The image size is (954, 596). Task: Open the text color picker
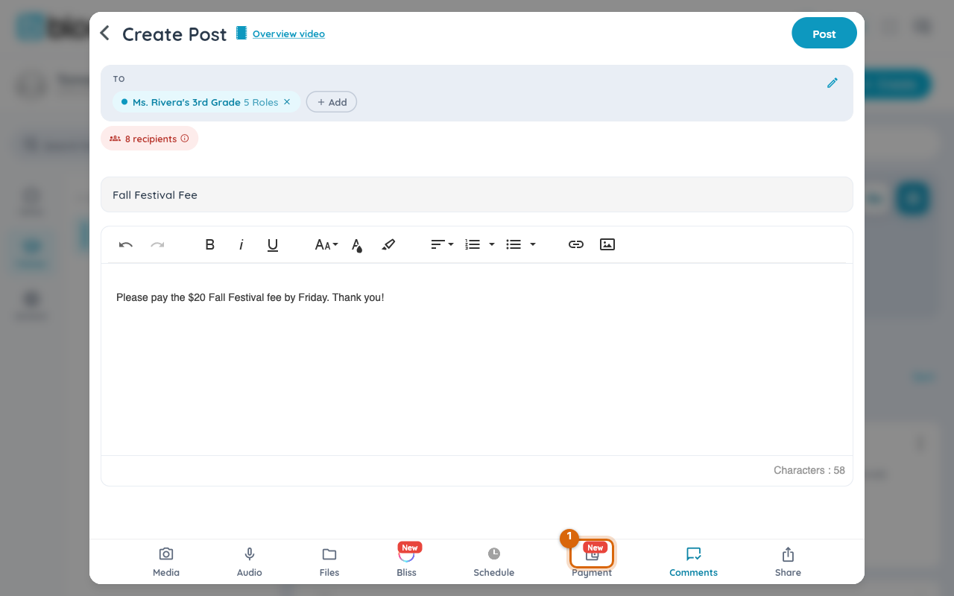(x=357, y=245)
